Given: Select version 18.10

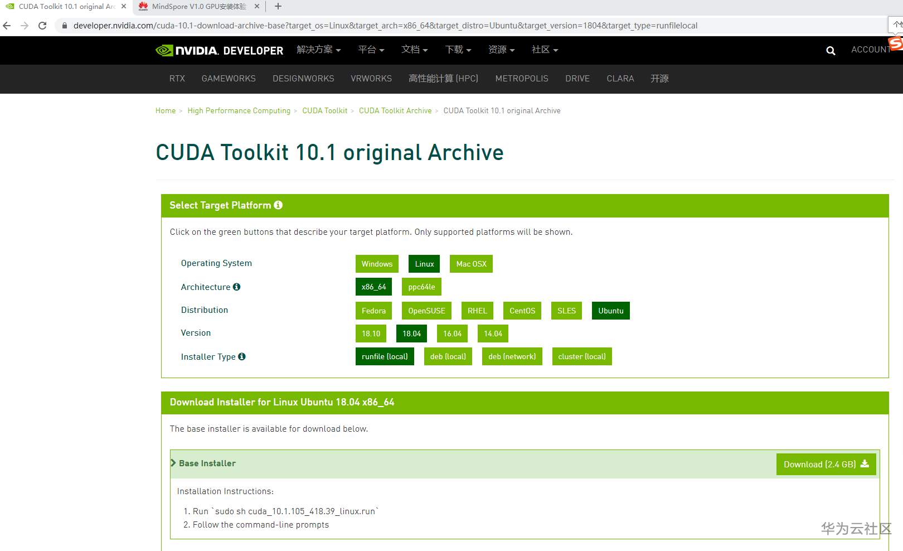Looking at the screenshot, I should click(371, 333).
